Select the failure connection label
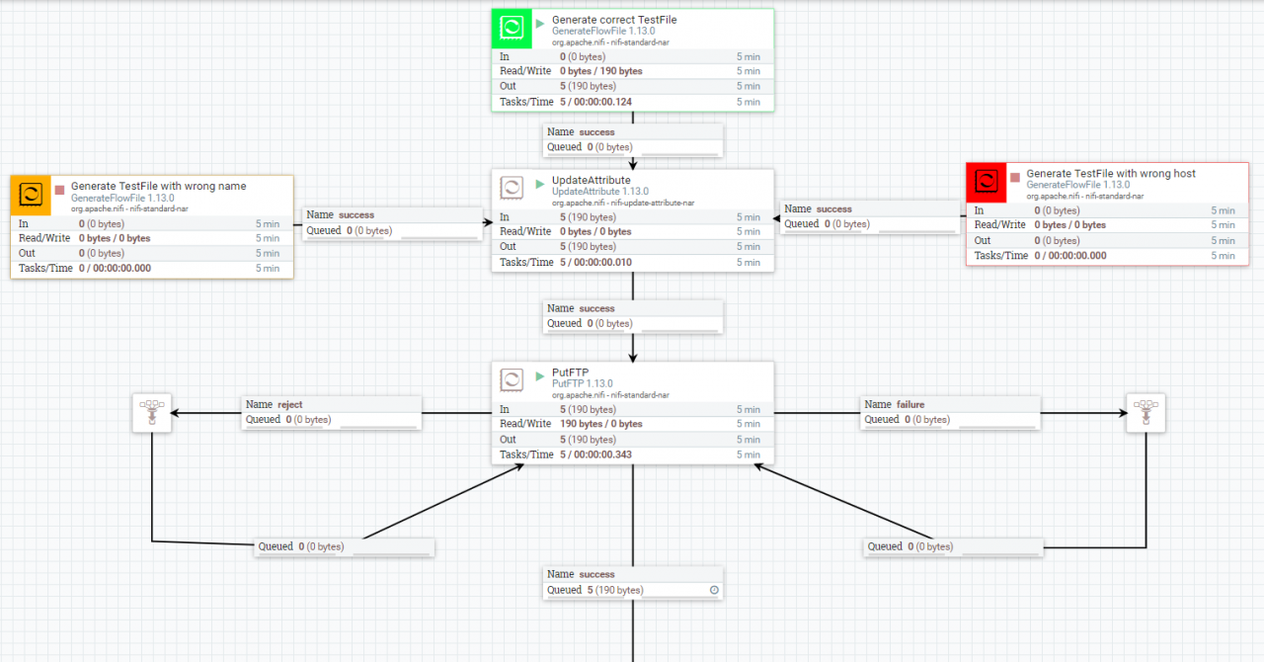Viewport: 1264px width, 662px height. click(951, 412)
